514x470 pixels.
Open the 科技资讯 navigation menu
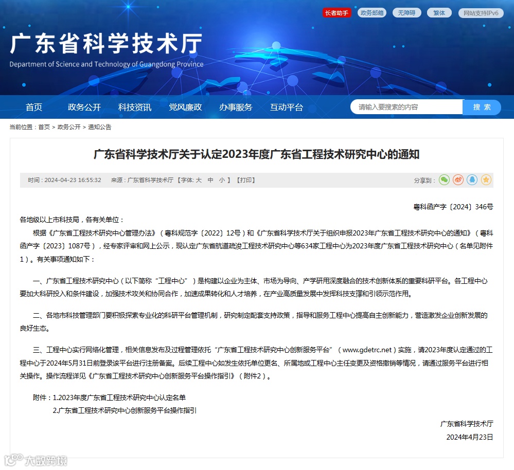135,107
